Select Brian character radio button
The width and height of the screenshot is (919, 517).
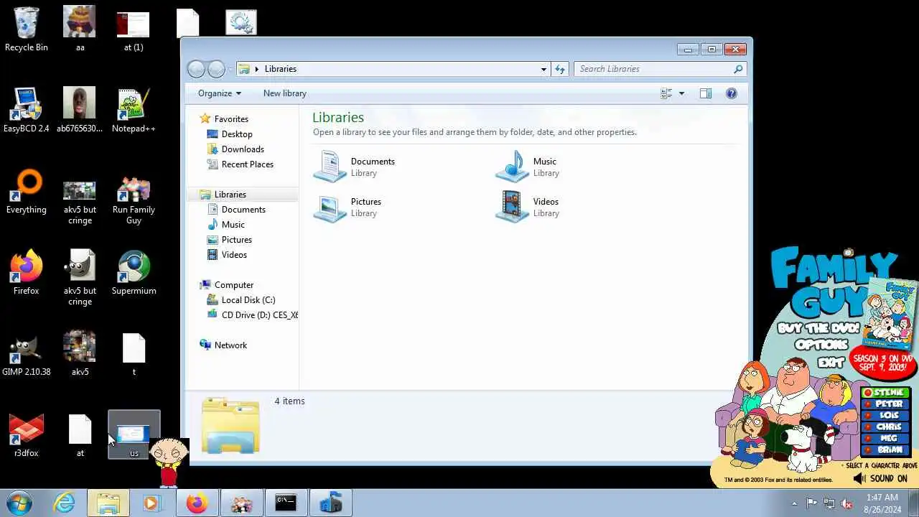pos(868,450)
